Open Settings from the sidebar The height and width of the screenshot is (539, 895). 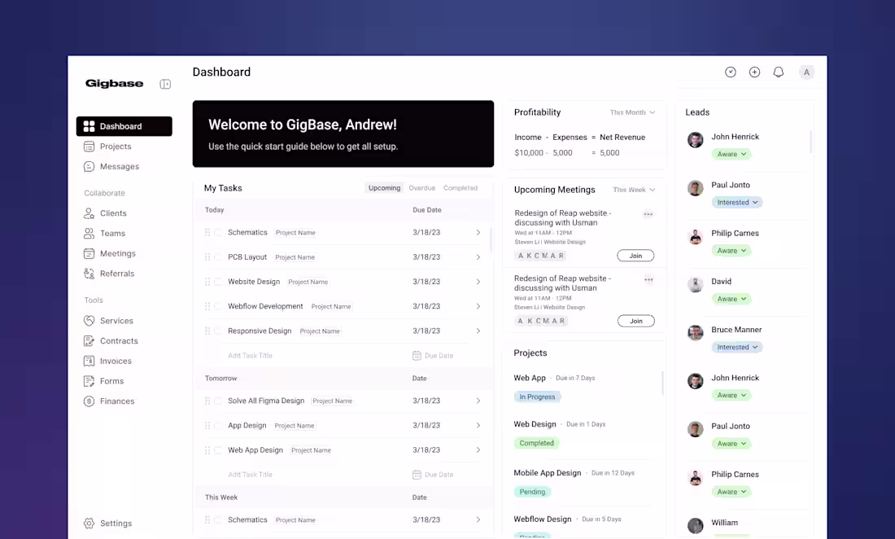[x=116, y=523]
